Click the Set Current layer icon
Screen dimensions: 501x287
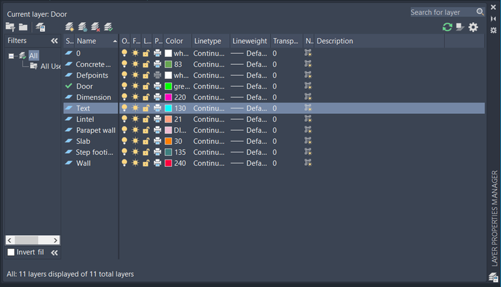(108, 27)
